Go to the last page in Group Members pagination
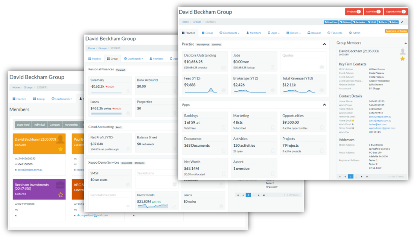The image size is (414, 237). [x=367, y=176]
